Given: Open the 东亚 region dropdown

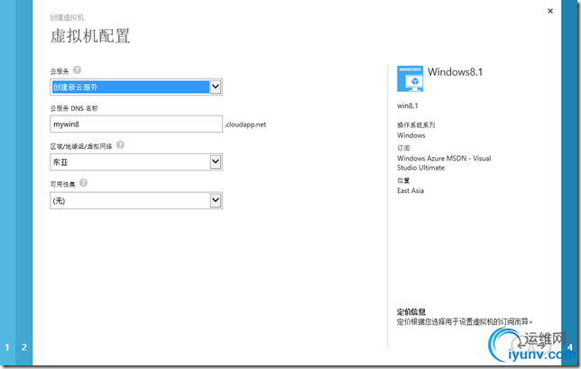Looking at the screenshot, I should click(x=136, y=161).
